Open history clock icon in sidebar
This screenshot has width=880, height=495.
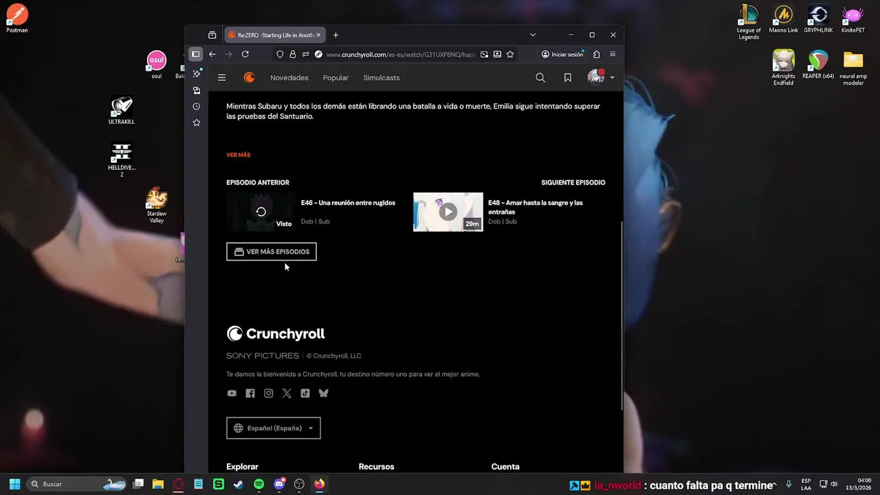[x=197, y=107]
